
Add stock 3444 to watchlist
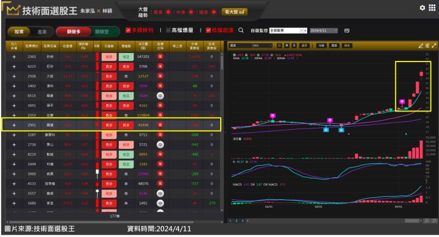(x=14, y=164)
